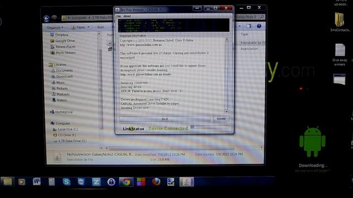The width and height of the screenshot is (353, 198).
Task: Open the blue Z app on taskbar
Action: 96,182
